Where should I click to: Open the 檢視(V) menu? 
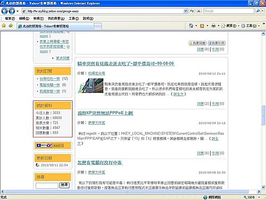click(x=38, y=19)
